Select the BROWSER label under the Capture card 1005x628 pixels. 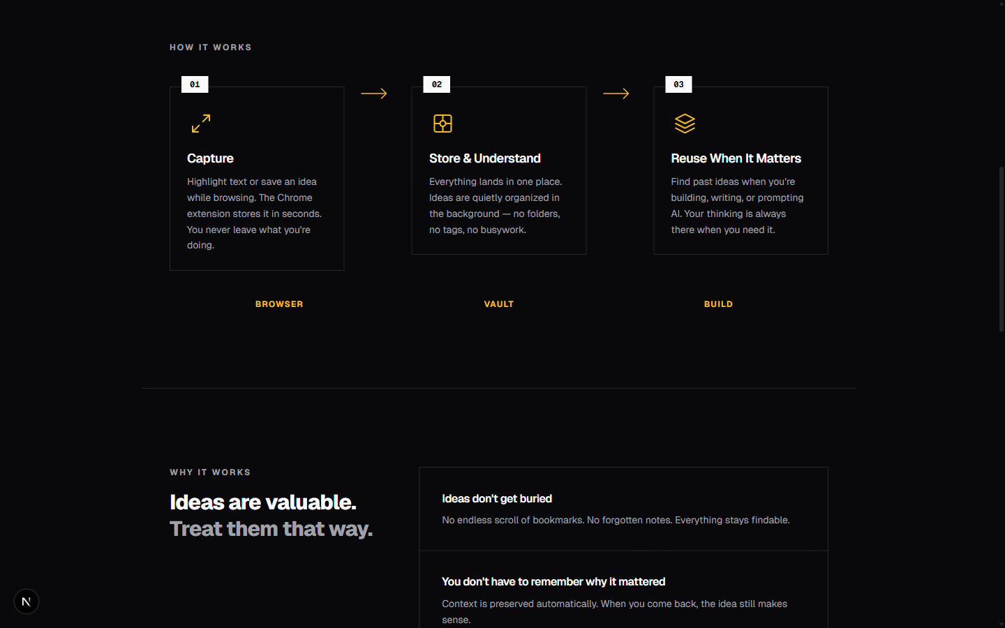pyautogui.click(x=279, y=304)
